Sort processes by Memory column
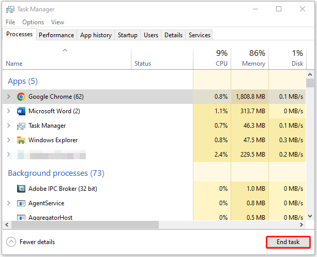 pyautogui.click(x=250, y=59)
